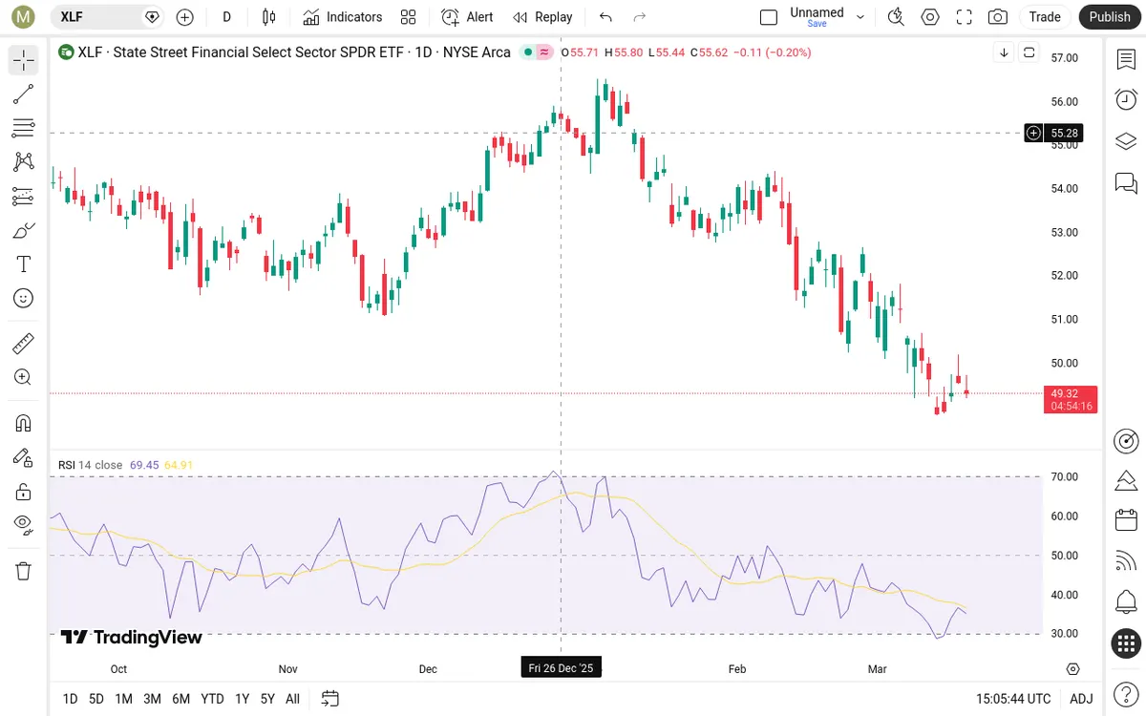Click the RSI 14 close legend

[x=91, y=465]
